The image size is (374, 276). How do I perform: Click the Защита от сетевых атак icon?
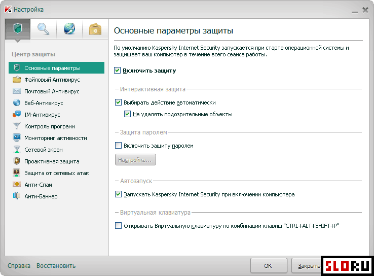[16, 173]
